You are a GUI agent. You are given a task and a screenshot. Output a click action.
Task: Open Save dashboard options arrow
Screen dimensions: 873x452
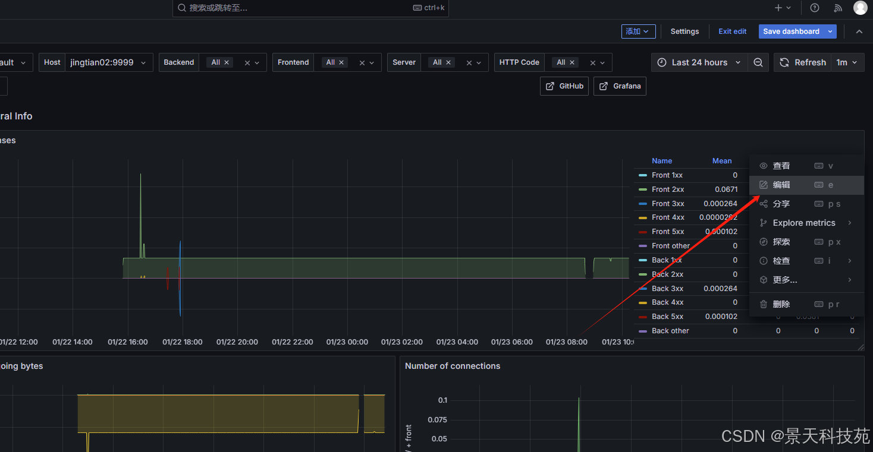tap(830, 31)
